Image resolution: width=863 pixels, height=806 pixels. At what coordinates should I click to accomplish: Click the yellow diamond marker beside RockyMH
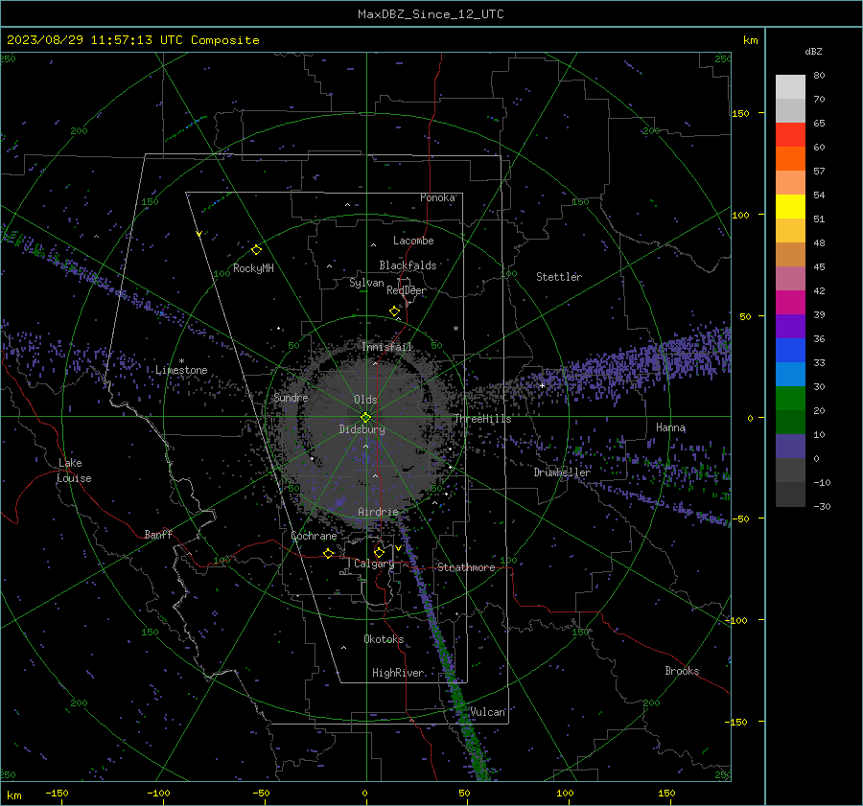point(256,250)
